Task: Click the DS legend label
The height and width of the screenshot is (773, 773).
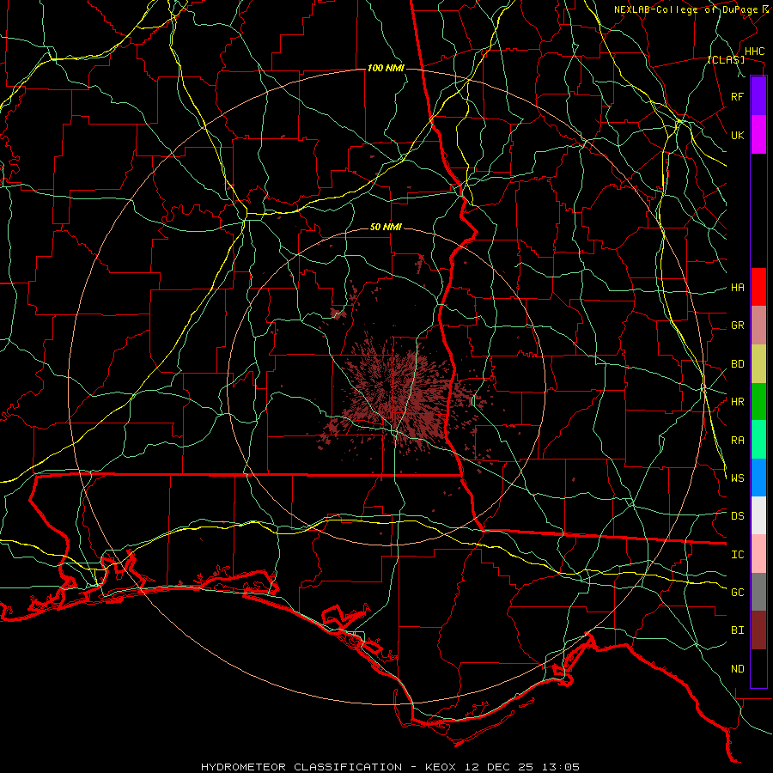Action: [x=737, y=516]
